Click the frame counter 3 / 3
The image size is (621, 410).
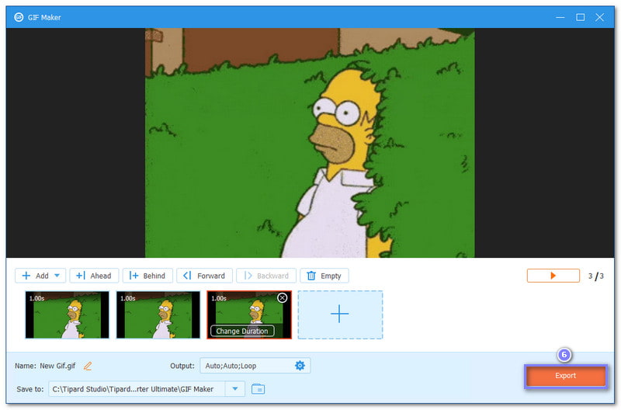[x=595, y=276]
